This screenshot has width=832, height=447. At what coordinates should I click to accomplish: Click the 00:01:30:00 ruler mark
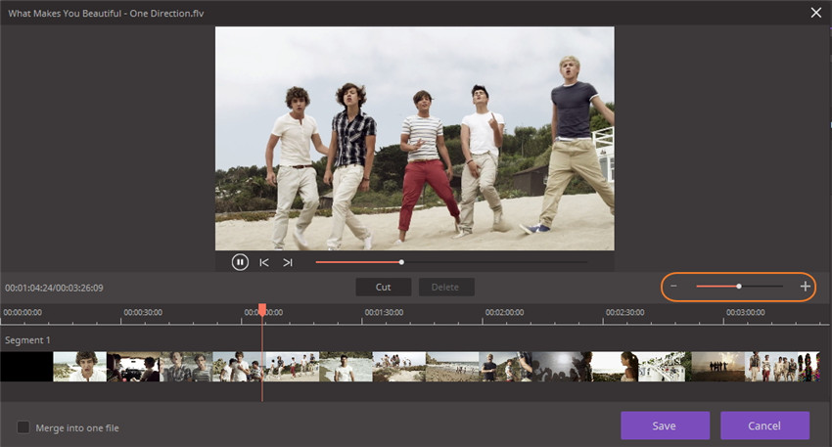coord(384,312)
